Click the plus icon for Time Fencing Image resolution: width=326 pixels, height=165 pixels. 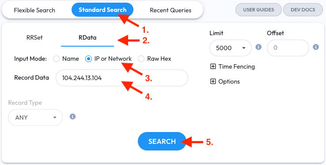pyautogui.click(x=213, y=67)
